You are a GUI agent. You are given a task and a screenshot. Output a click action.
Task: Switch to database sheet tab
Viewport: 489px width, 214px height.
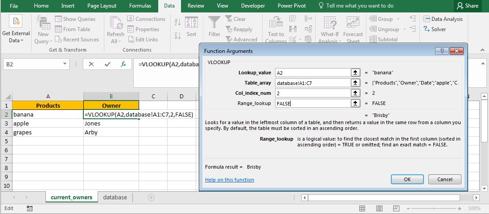pos(115,197)
